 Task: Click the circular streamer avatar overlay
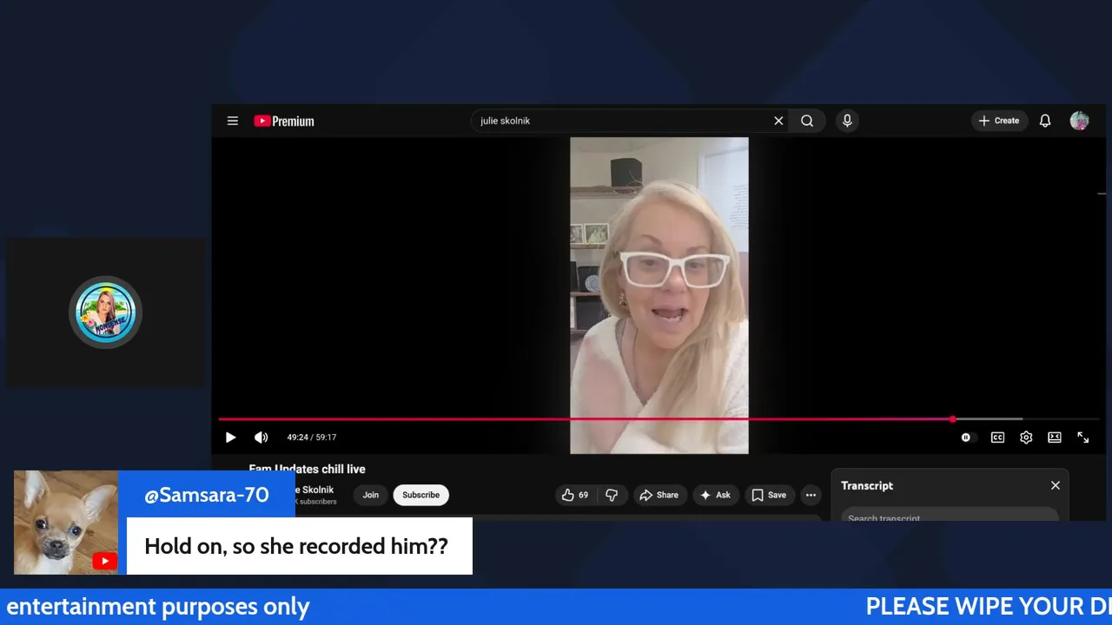(x=105, y=312)
